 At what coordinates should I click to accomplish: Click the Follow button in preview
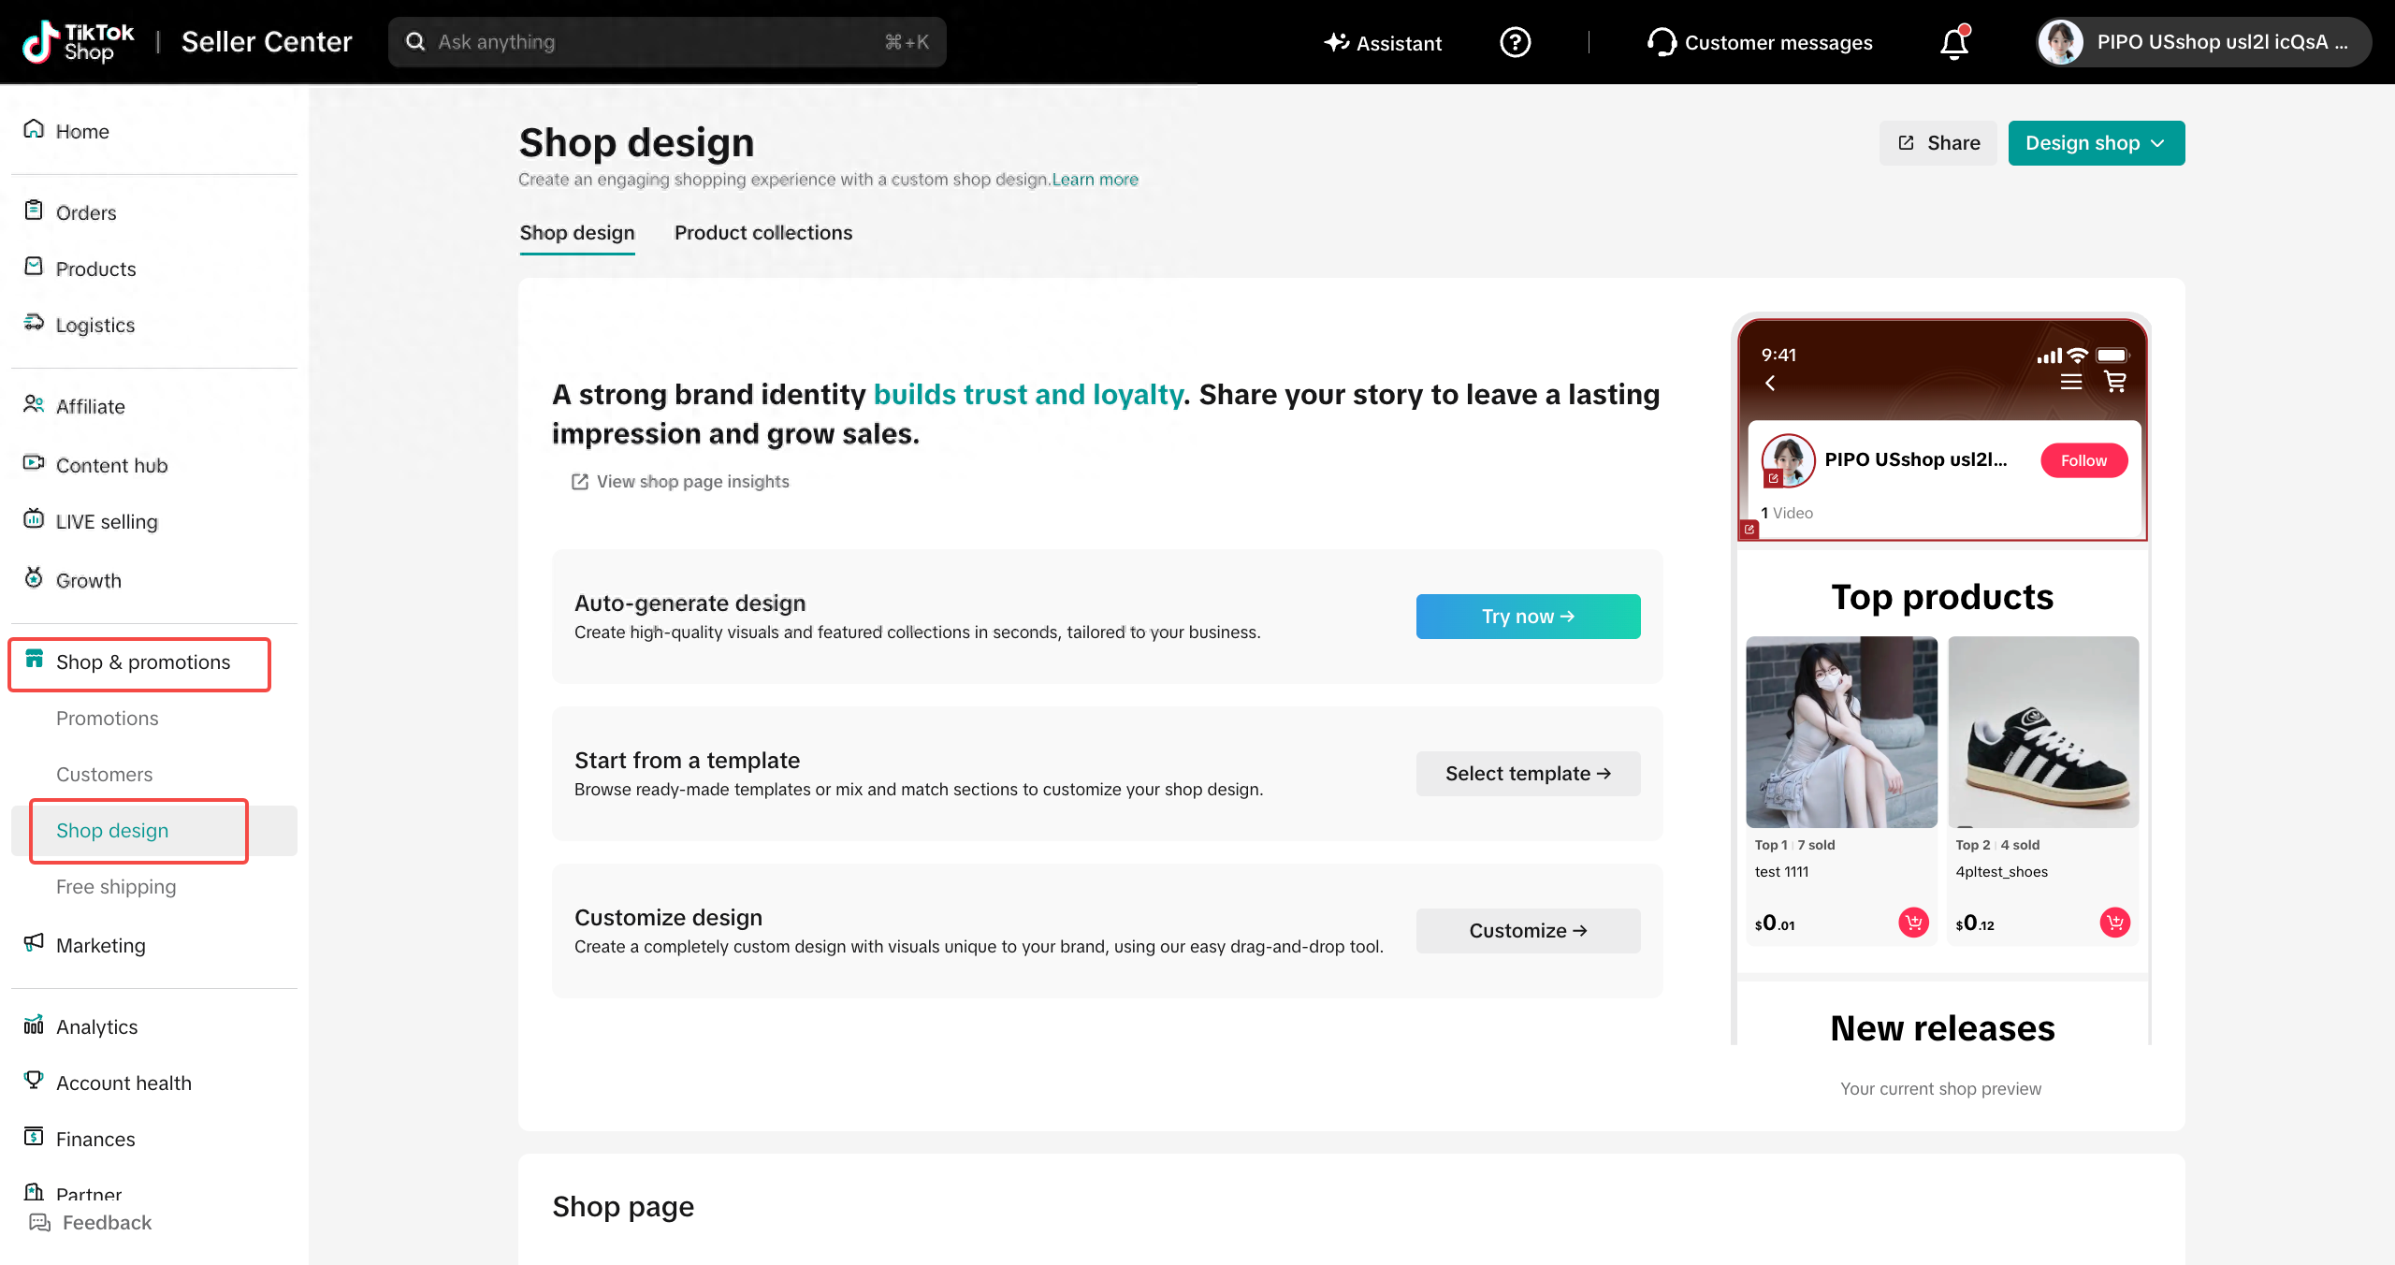pos(2083,460)
